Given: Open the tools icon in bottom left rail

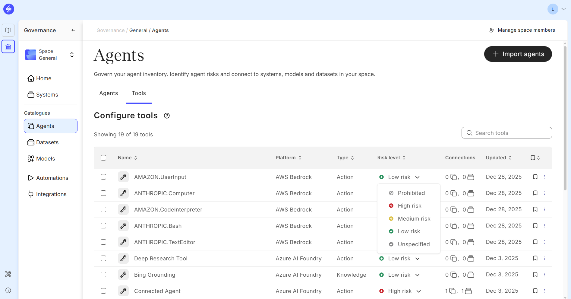Looking at the screenshot, I should pyautogui.click(x=8, y=274).
